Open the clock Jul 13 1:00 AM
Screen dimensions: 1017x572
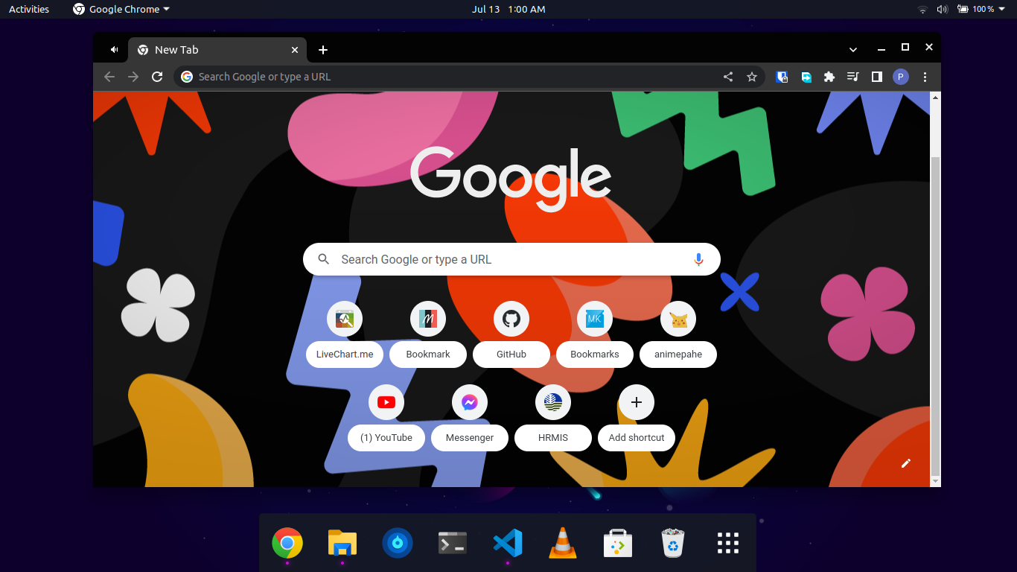tap(508, 9)
